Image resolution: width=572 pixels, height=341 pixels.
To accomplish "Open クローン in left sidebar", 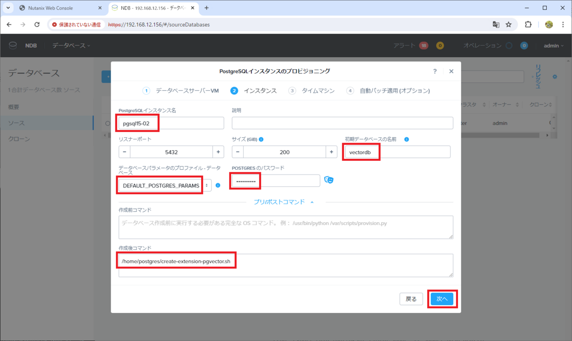I will coord(19,139).
